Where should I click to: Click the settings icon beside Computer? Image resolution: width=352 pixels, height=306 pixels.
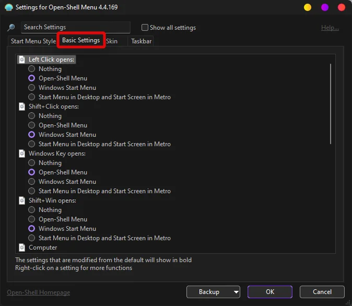[x=22, y=248]
